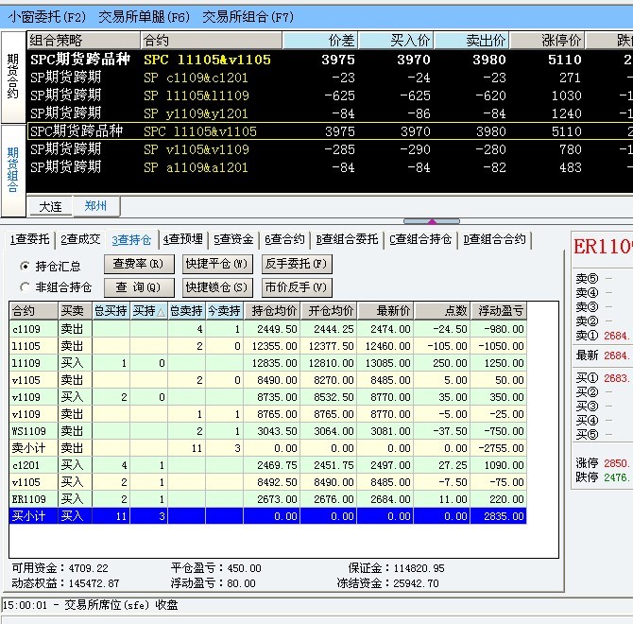
Task: Click the 快捷锁仓(S) button
Action: (217, 287)
